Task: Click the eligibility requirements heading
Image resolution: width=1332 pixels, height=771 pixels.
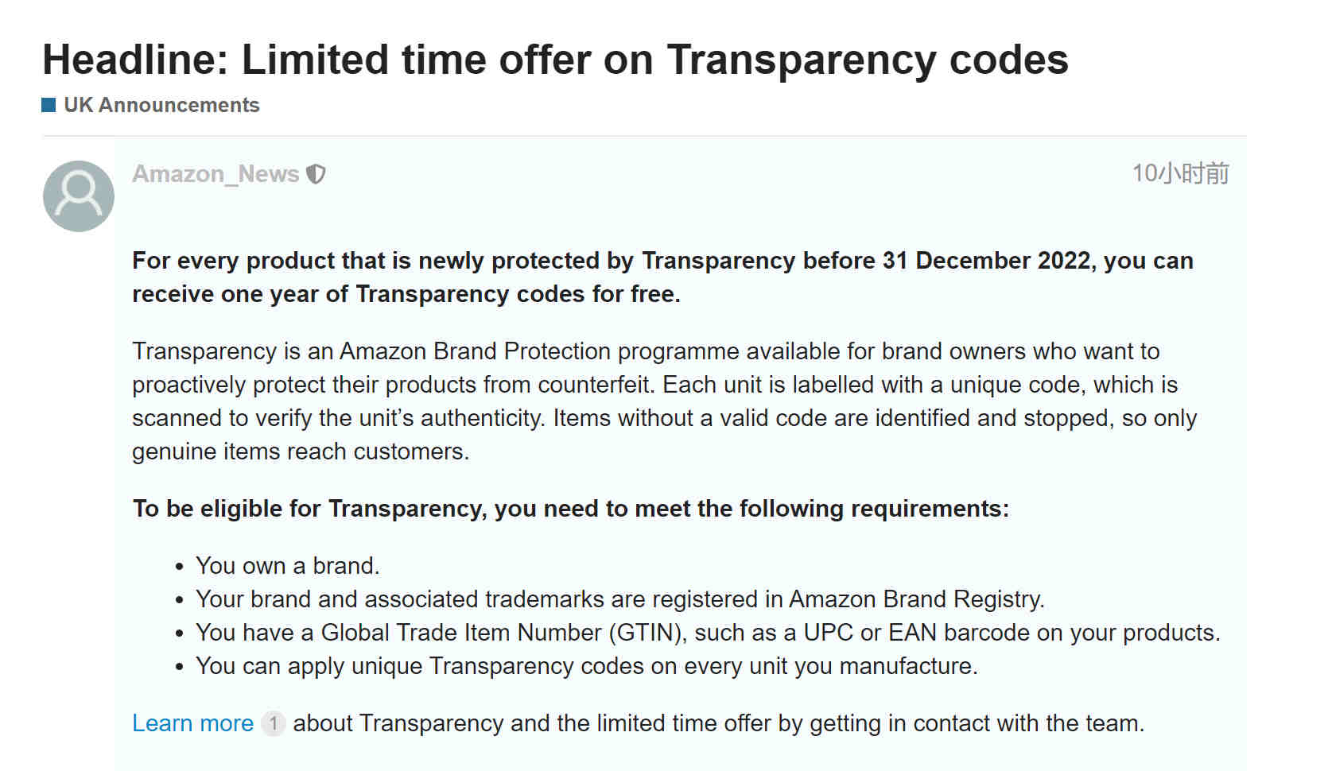Action: pos(571,509)
